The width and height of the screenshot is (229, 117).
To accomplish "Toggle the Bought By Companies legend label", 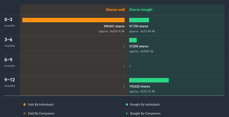I will 145,113.
